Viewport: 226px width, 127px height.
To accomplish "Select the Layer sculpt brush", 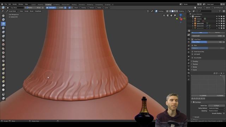I will [3, 28].
